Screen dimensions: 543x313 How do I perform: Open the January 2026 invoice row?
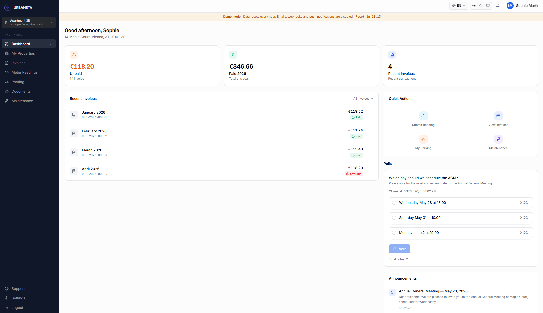point(221,115)
